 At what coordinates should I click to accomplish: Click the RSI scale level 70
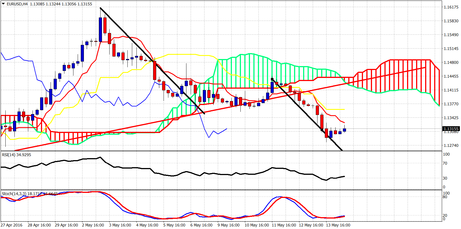[445, 163]
